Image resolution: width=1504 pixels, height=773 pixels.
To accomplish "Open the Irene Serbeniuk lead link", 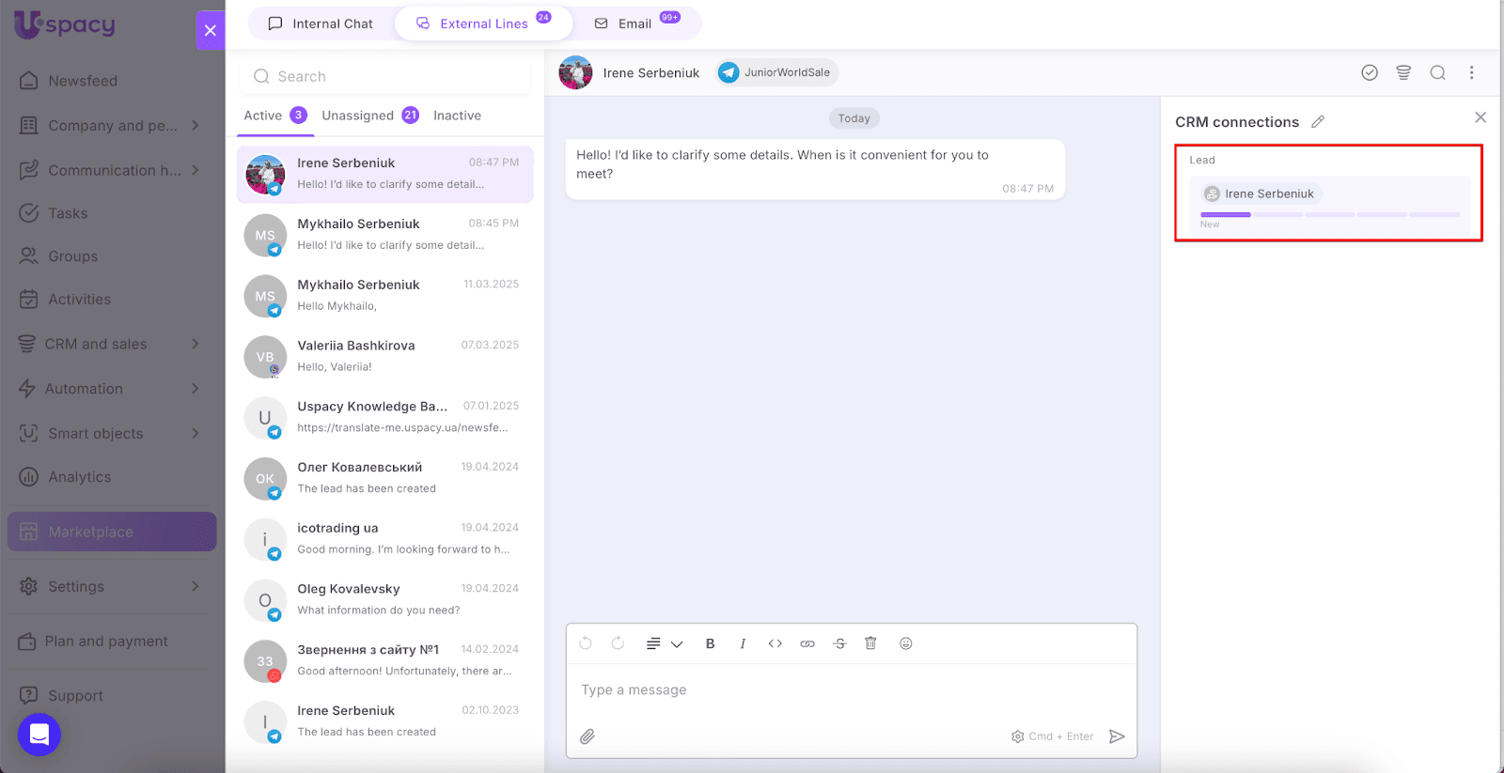I will tap(1268, 193).
